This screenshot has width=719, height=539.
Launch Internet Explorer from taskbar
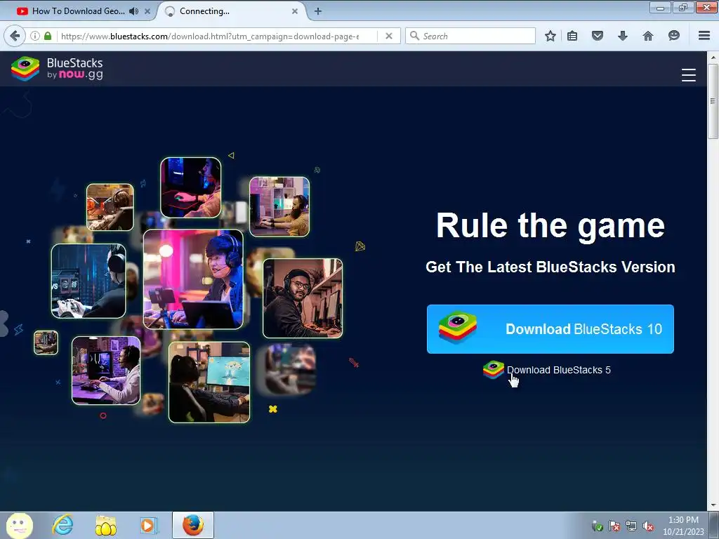(62, 525)
